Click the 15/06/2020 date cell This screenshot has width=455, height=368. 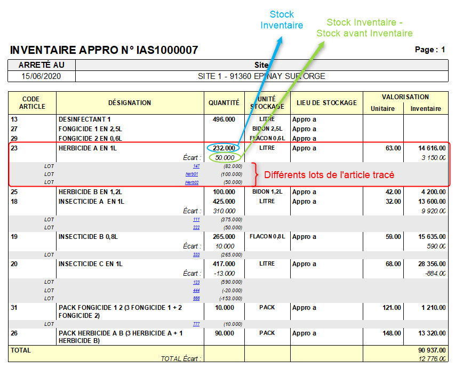click(42, 76)
